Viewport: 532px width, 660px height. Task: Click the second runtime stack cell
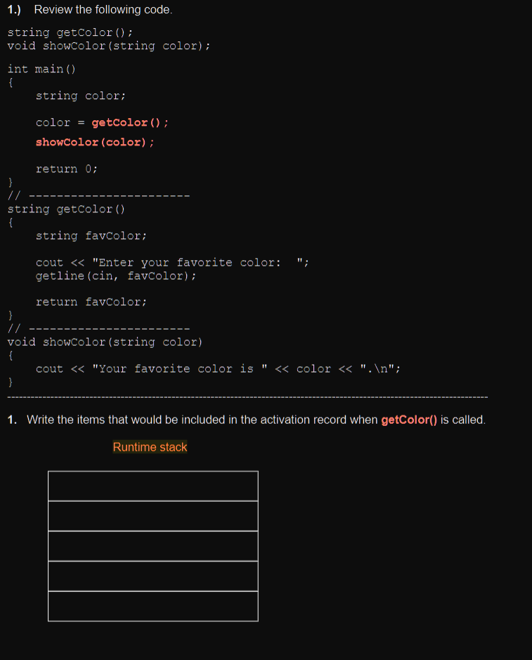click(x=153, y=516)
